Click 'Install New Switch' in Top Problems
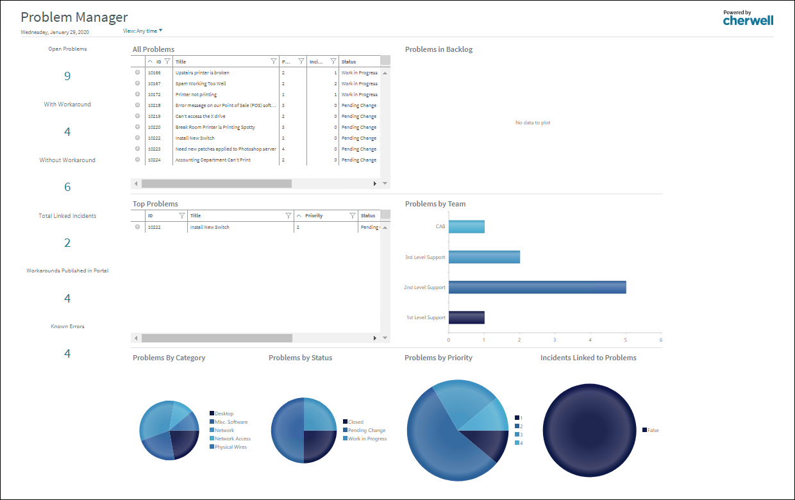This screenshot has height=500, width=795. point(210,227)
